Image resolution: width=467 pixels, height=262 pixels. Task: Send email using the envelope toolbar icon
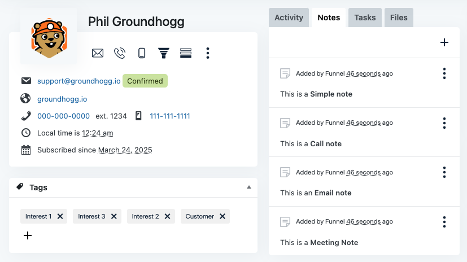(97, 53)
